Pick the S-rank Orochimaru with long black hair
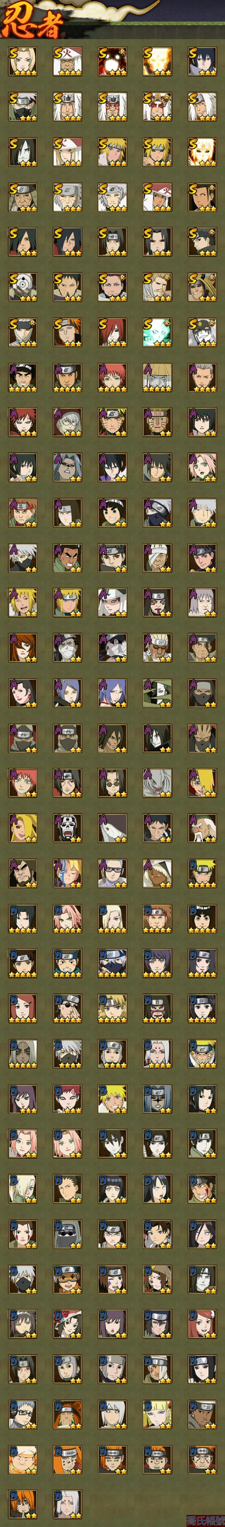 point(23,152)
